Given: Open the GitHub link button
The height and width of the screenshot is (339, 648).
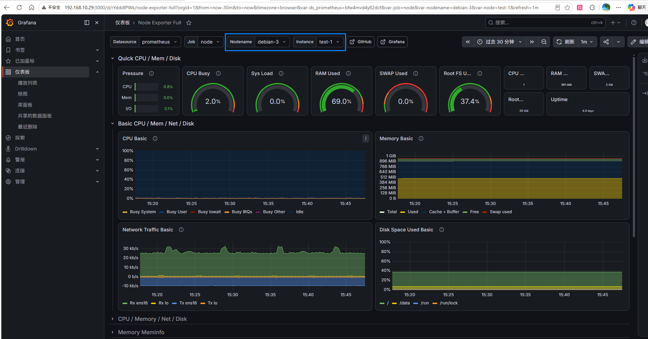Looking at the screenshot, I should [x=360, y=42].
